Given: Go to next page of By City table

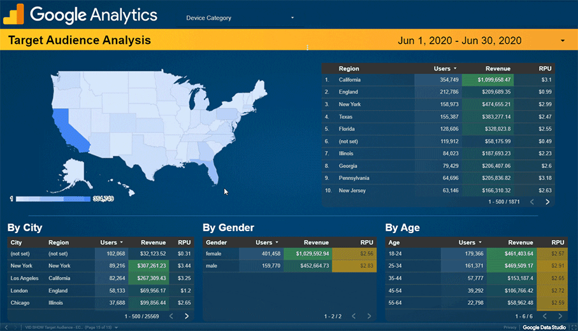Looking at the screenshot, I should 187,316.
